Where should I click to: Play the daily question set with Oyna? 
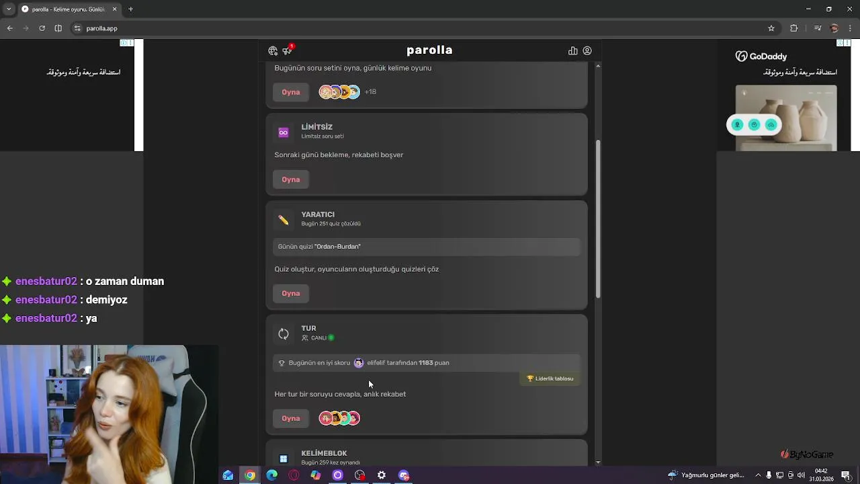291,92
